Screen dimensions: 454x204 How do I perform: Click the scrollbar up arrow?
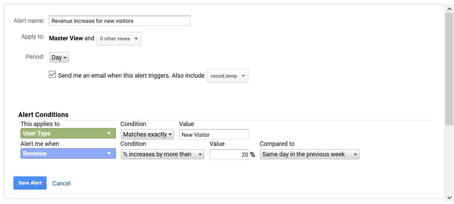[x=450, y=9]
